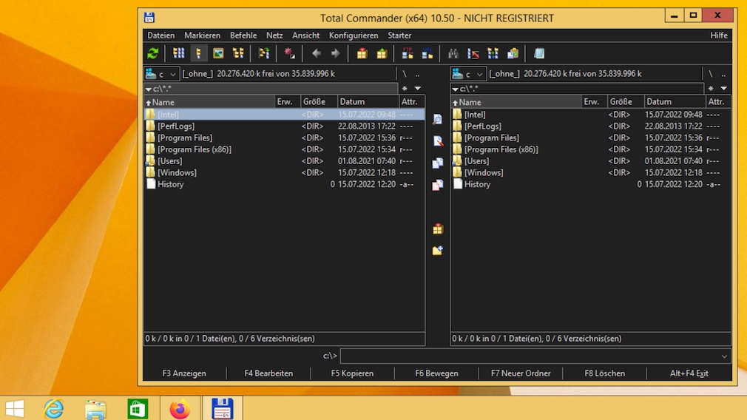Select the full details view icon

tap(199, 53)
